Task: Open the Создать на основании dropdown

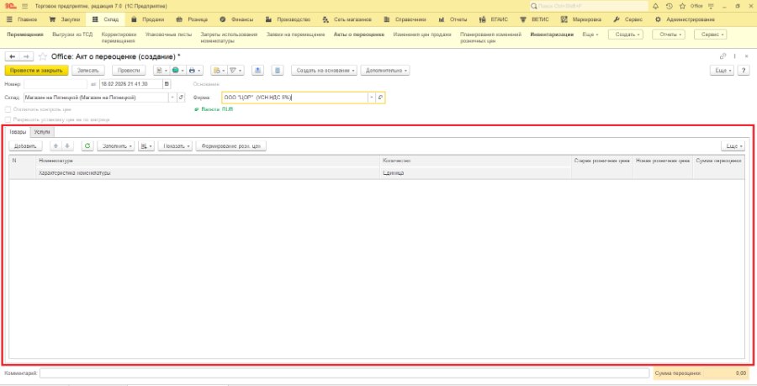Action: click(324, 71)
